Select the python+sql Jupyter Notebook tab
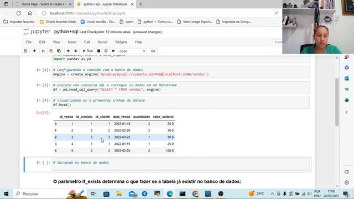This screenshot has height=199, width=354. pos(105,4)
